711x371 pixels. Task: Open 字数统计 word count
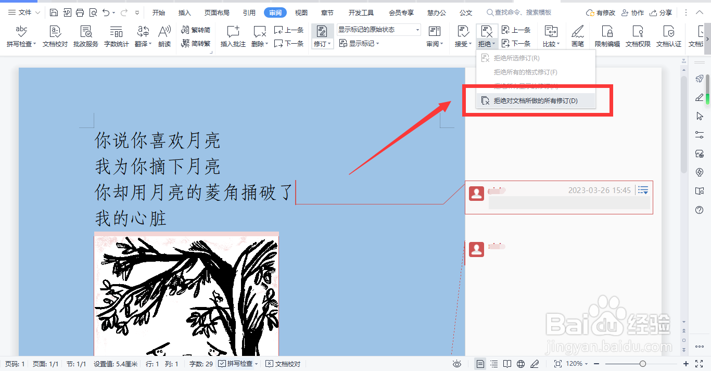116,37
